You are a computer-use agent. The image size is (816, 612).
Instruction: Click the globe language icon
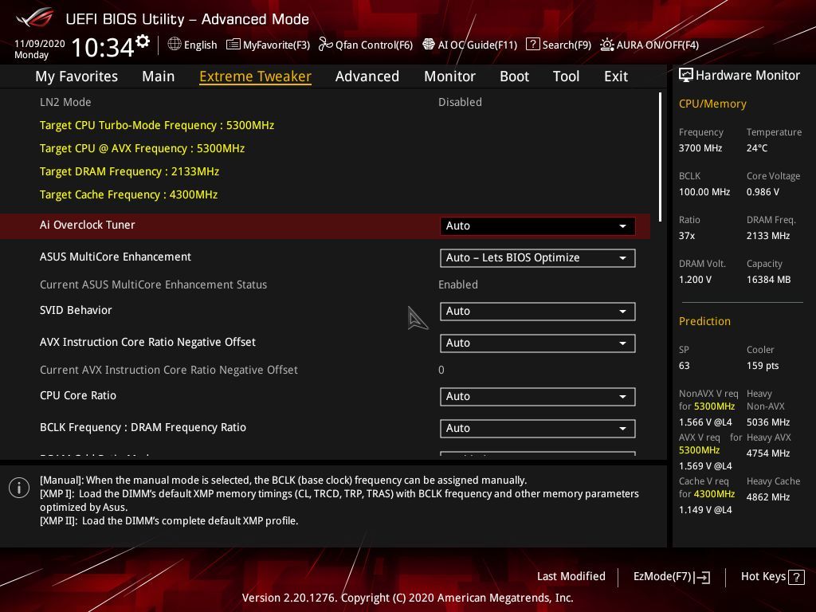tap(175, 45)
